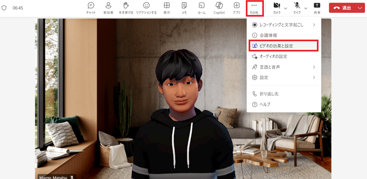Choose ビデオの効果と設定 menu item
Viewport: 367px width, 179px height.
(x=284, y=46)
